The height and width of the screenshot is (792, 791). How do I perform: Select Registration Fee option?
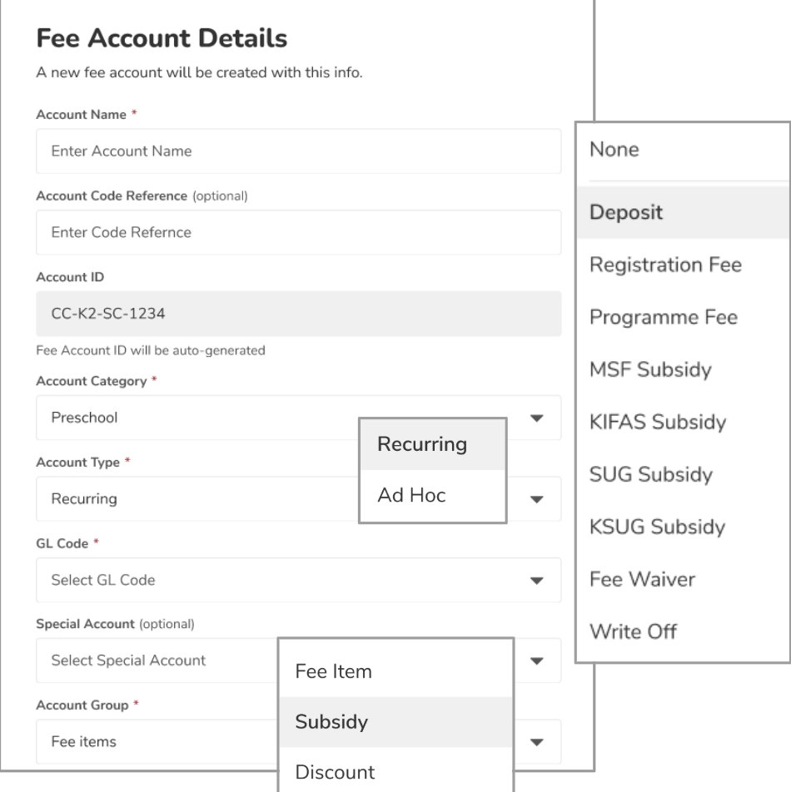pyautogui.click(x=682, y=265)
